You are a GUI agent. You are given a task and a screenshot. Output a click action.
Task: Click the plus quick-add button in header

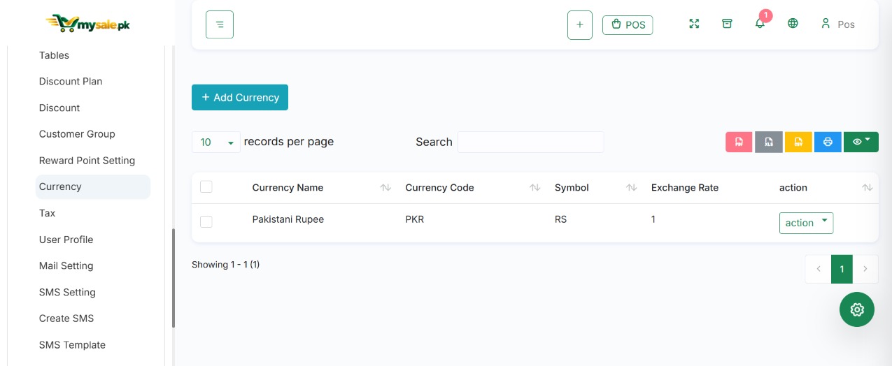click(580, 24)
